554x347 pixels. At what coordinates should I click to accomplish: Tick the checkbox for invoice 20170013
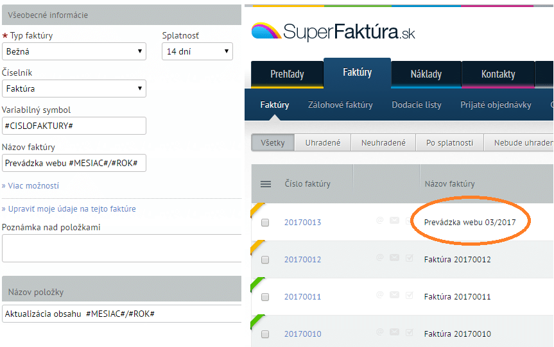point(265,223)
